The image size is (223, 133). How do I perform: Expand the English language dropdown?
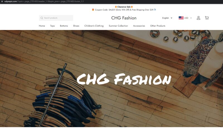167,18
